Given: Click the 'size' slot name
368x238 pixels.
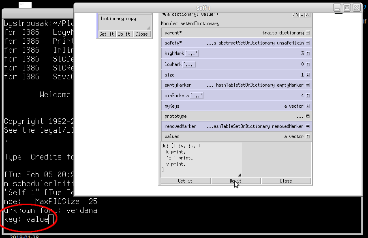Looking at the screenshot, I should 169,75.
